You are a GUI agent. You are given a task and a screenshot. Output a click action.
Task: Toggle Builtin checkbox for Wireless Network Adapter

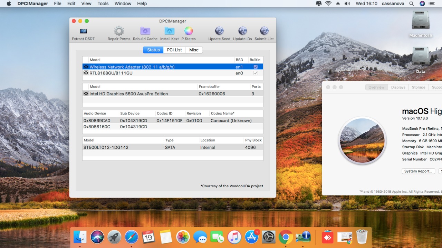pos(255,67)
